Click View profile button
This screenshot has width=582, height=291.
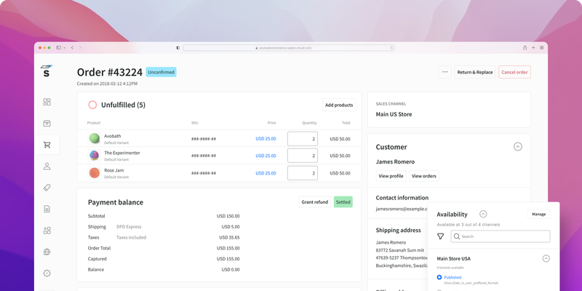click(391, 176)
